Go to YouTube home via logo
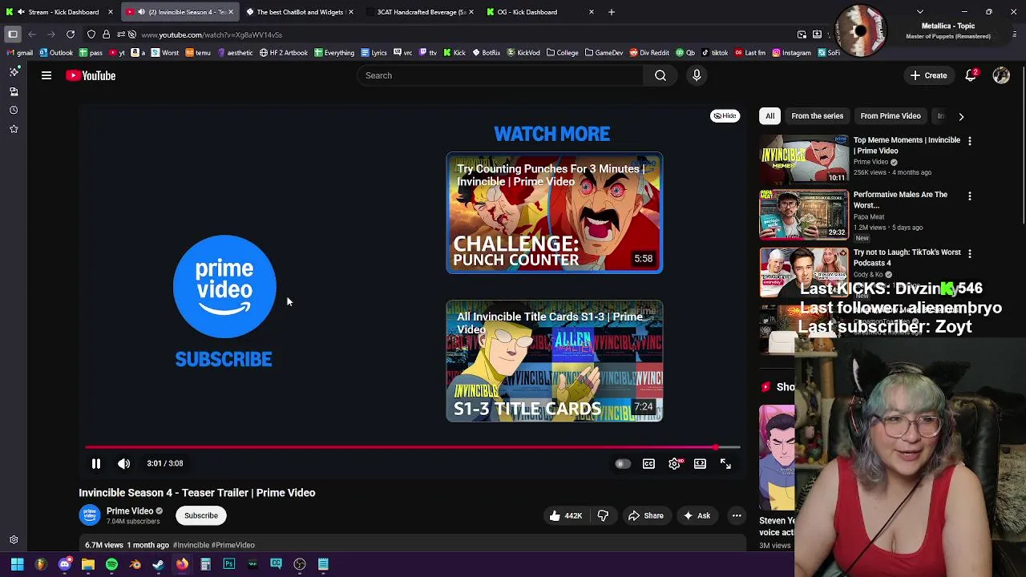This screenshot has width=1026, height=577. point(91,75)
